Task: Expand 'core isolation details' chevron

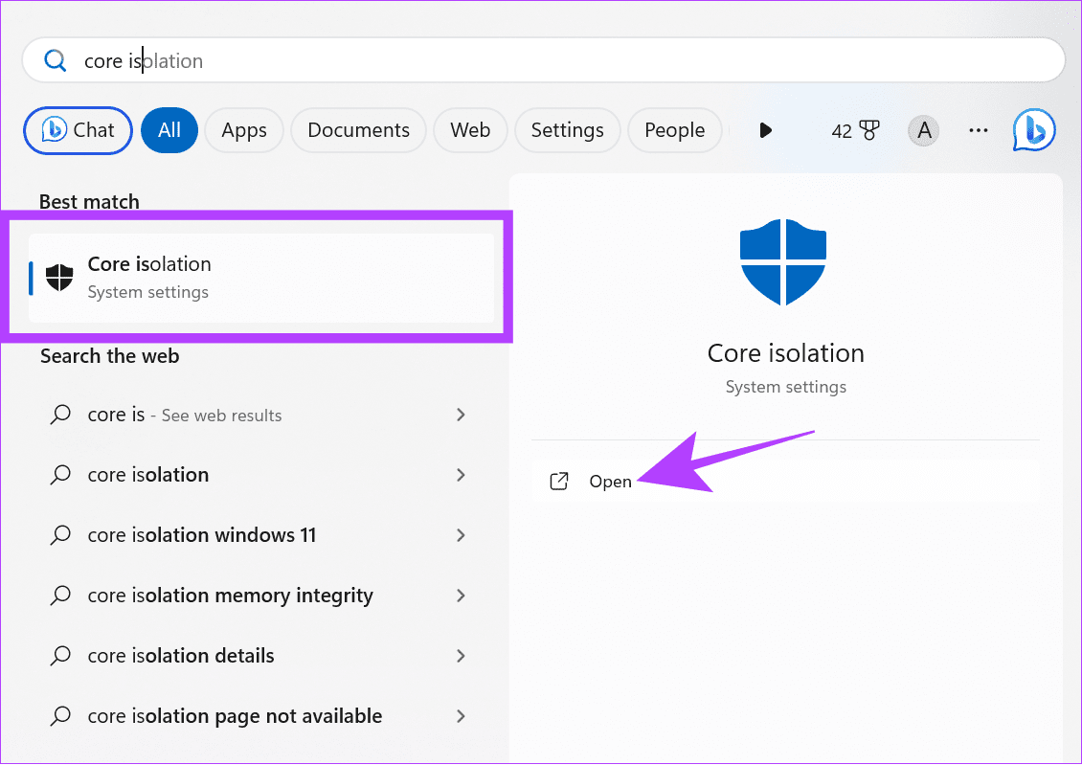Action: [x=461, y=656]
